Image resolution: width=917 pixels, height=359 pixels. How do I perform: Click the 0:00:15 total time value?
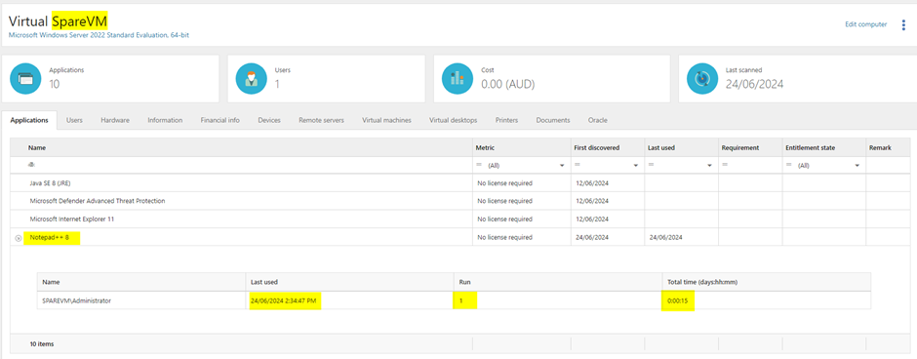coord(677,300)
